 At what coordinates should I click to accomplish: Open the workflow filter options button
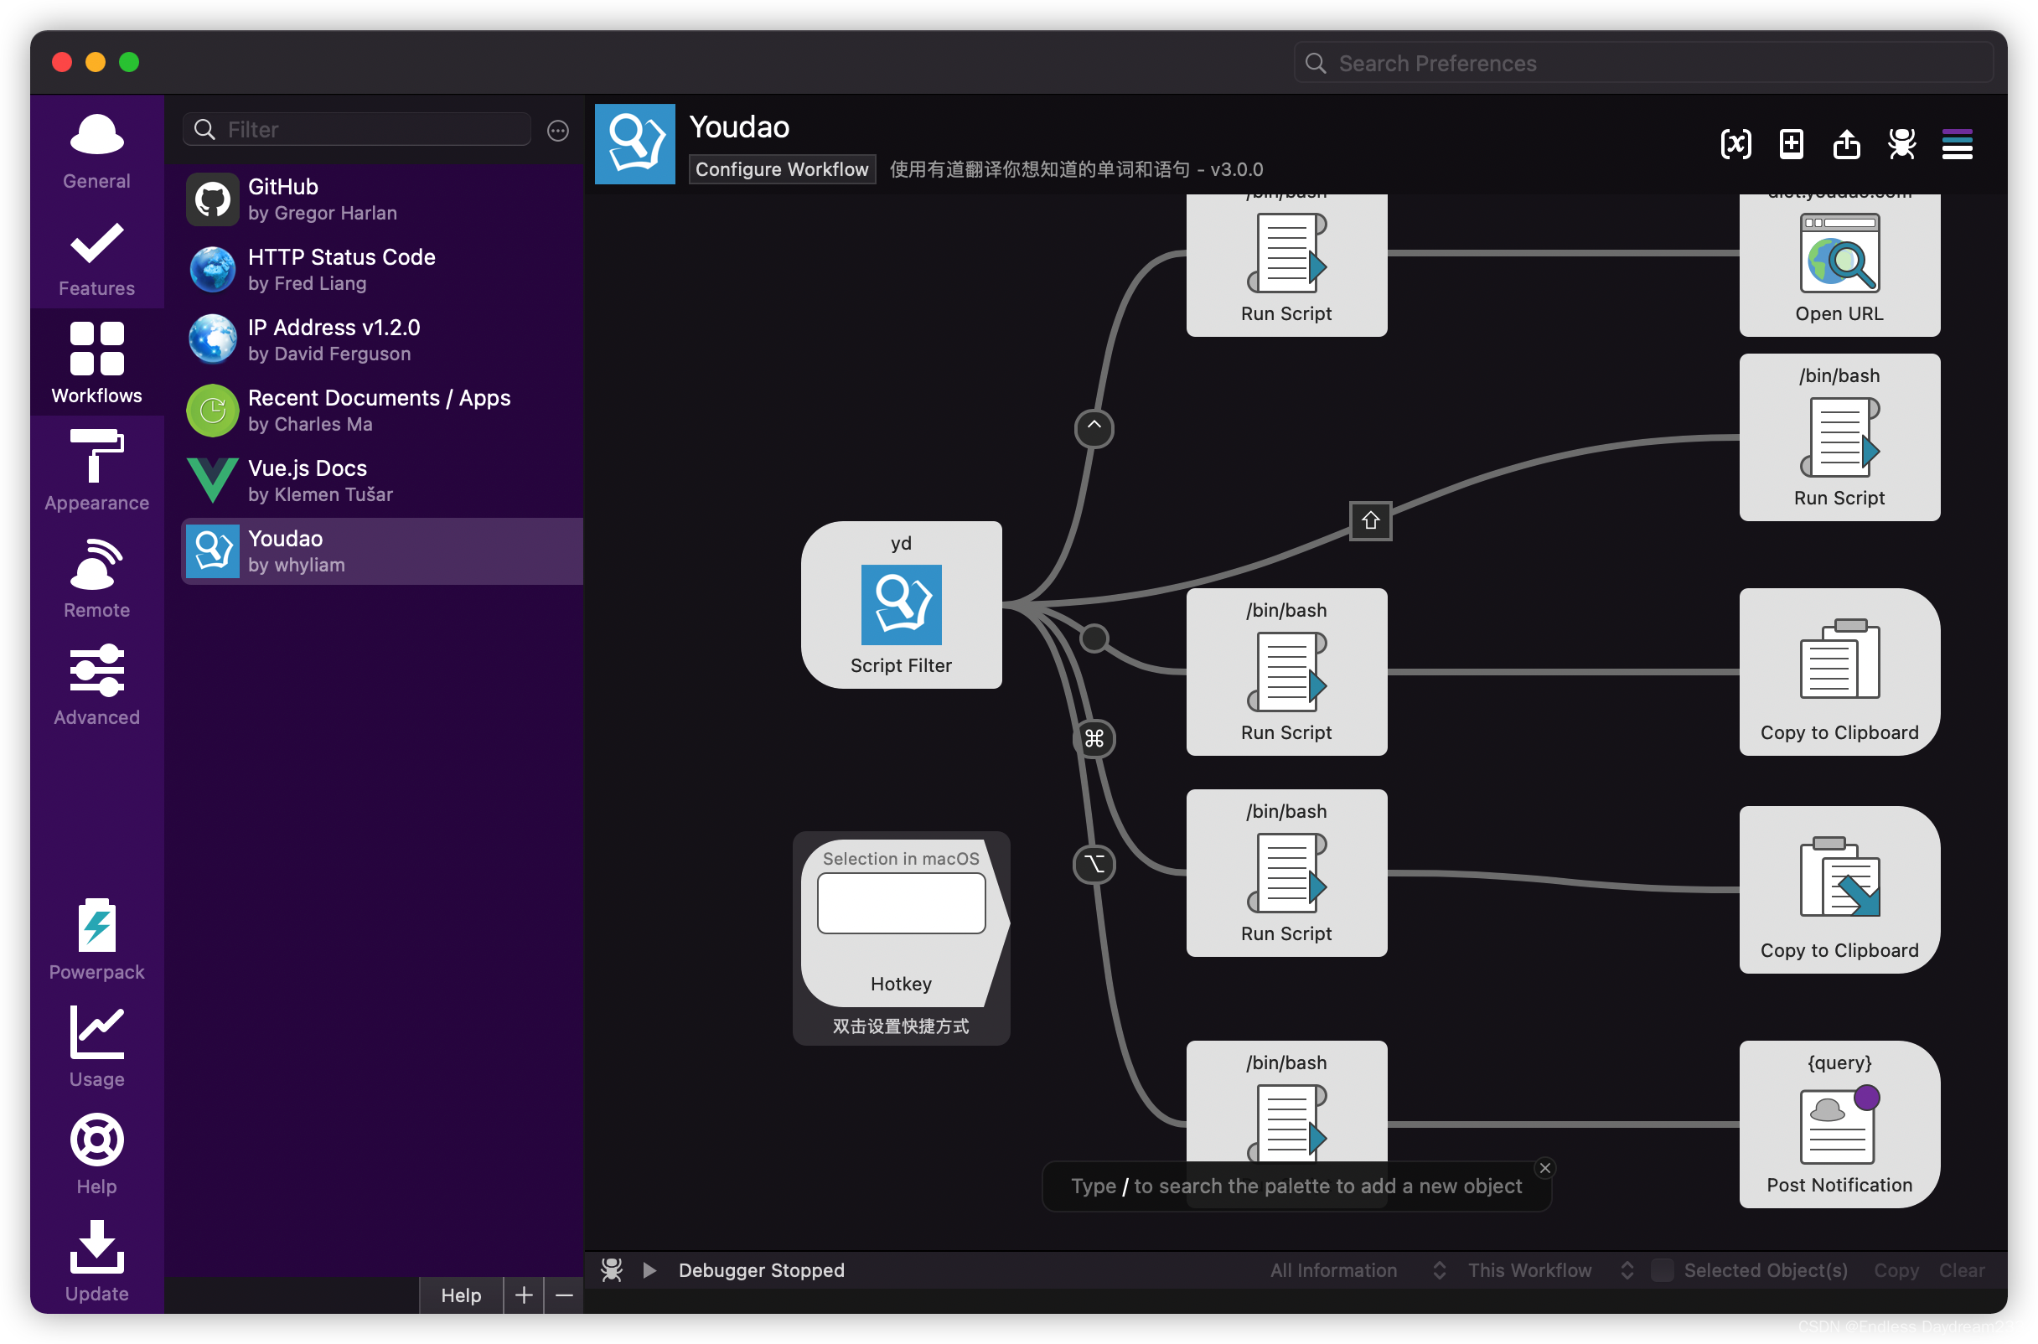tap(558, 130)
